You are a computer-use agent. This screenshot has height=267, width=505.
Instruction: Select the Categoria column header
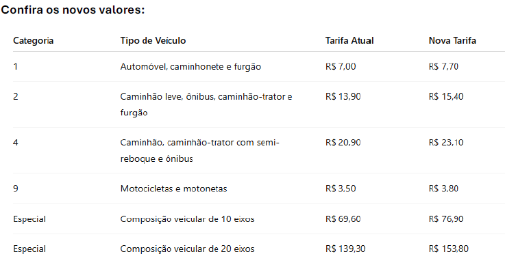point(33,41)
